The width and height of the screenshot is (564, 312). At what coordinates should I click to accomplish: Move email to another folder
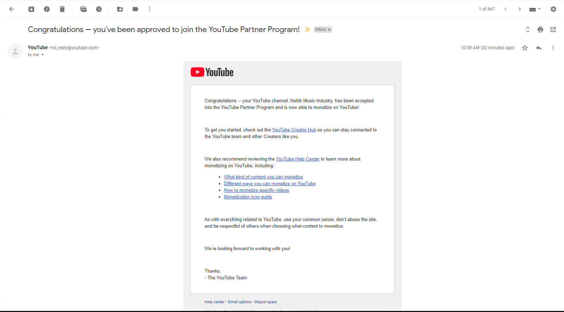pos(120,9)
